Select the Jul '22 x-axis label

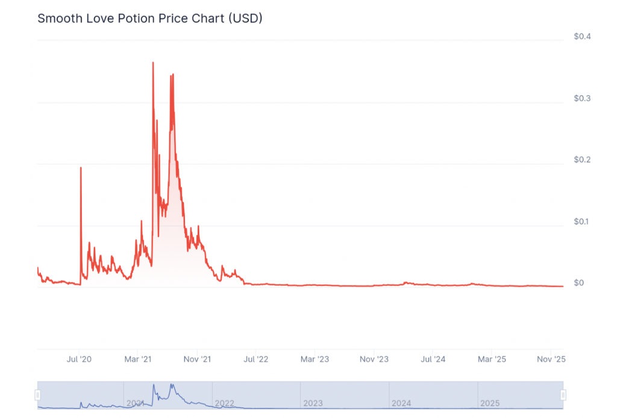pyautogui.click(x=256, y=359)
